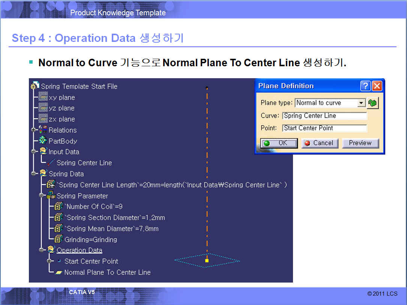Select the yz plane tree item

click(x=62, y=108)
